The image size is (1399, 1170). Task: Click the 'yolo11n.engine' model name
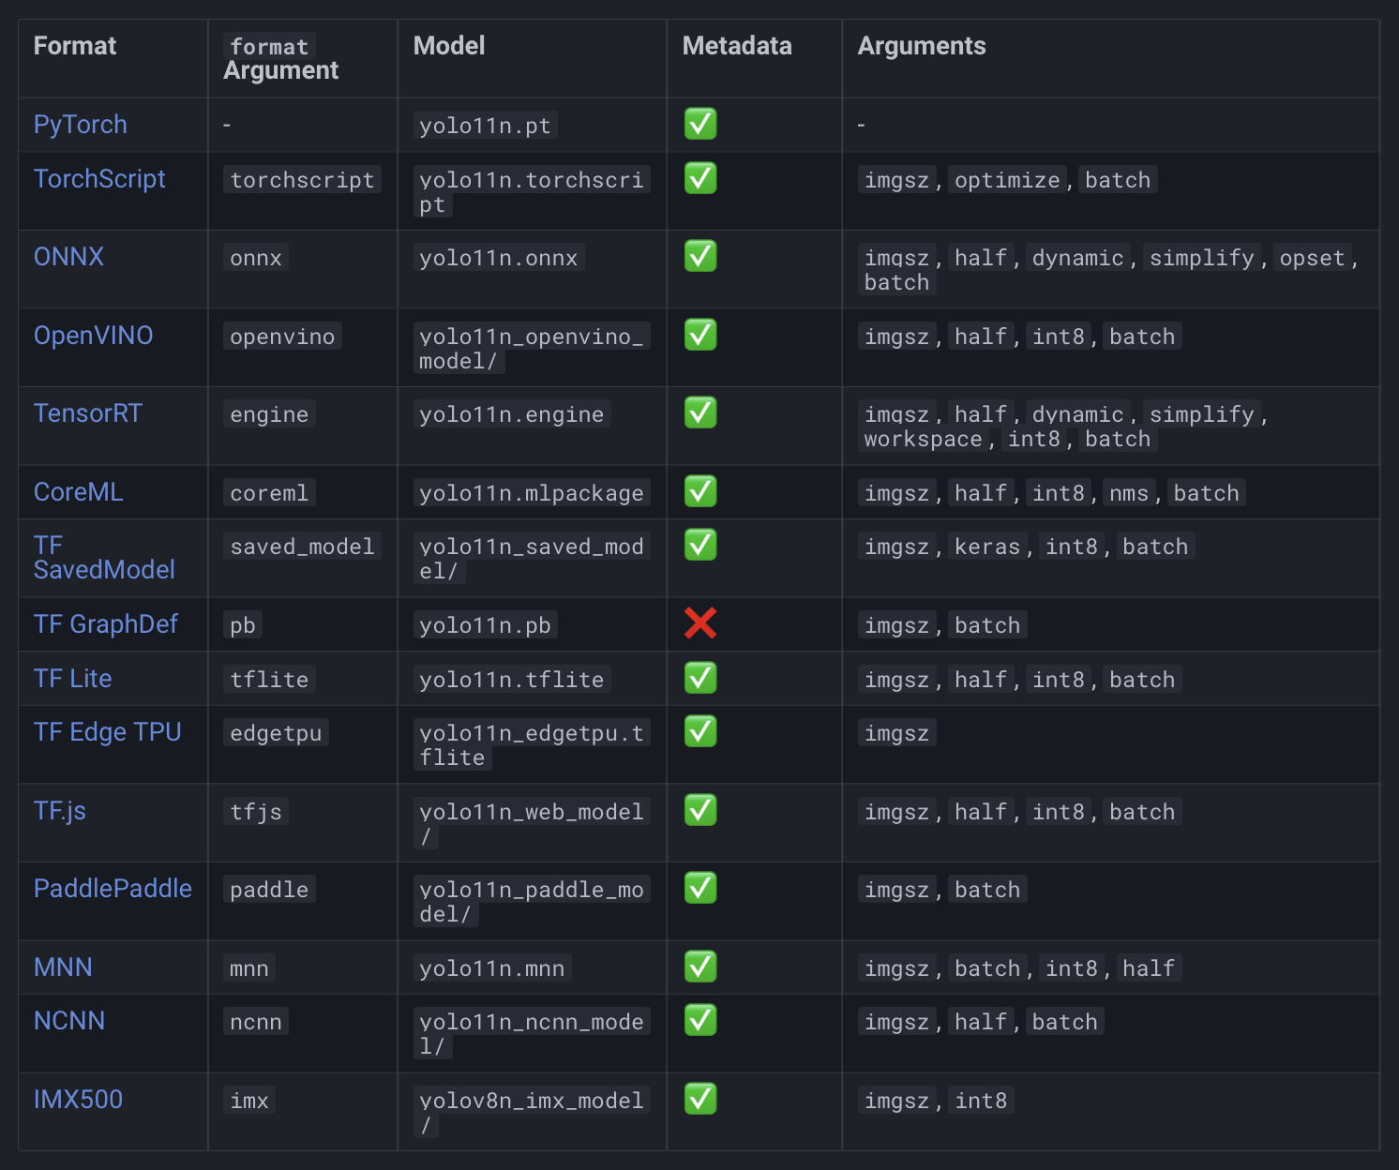[x=511, y=414]
